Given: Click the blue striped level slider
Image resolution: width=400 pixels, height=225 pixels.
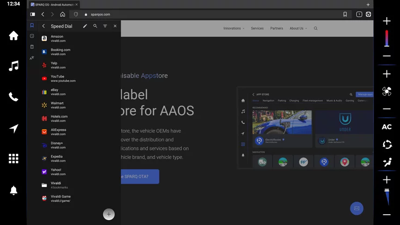Looking at the screenshot, I should click(387, 197).
